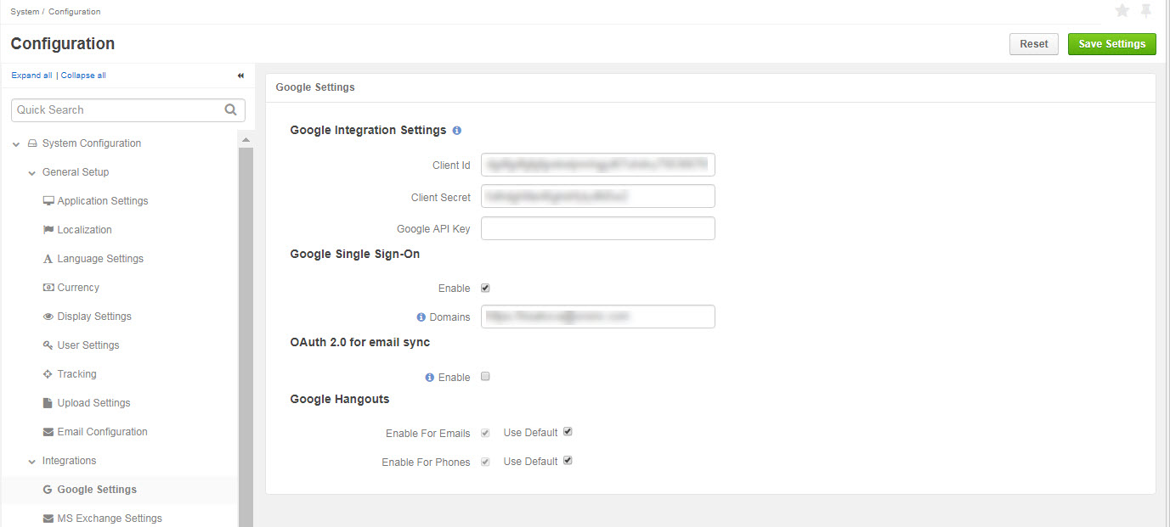The image size is (1170, 527).
Task: Open Display Settings
Action: [94, 317]
